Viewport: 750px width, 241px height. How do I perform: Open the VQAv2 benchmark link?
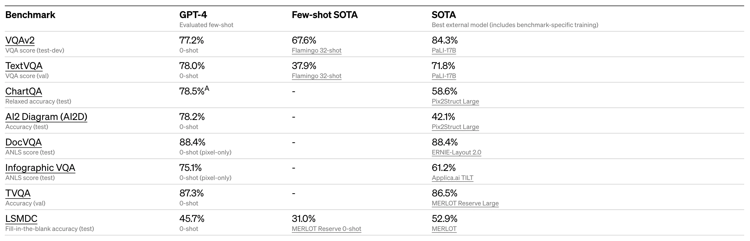pyautogui.click(x=20, y=40)
